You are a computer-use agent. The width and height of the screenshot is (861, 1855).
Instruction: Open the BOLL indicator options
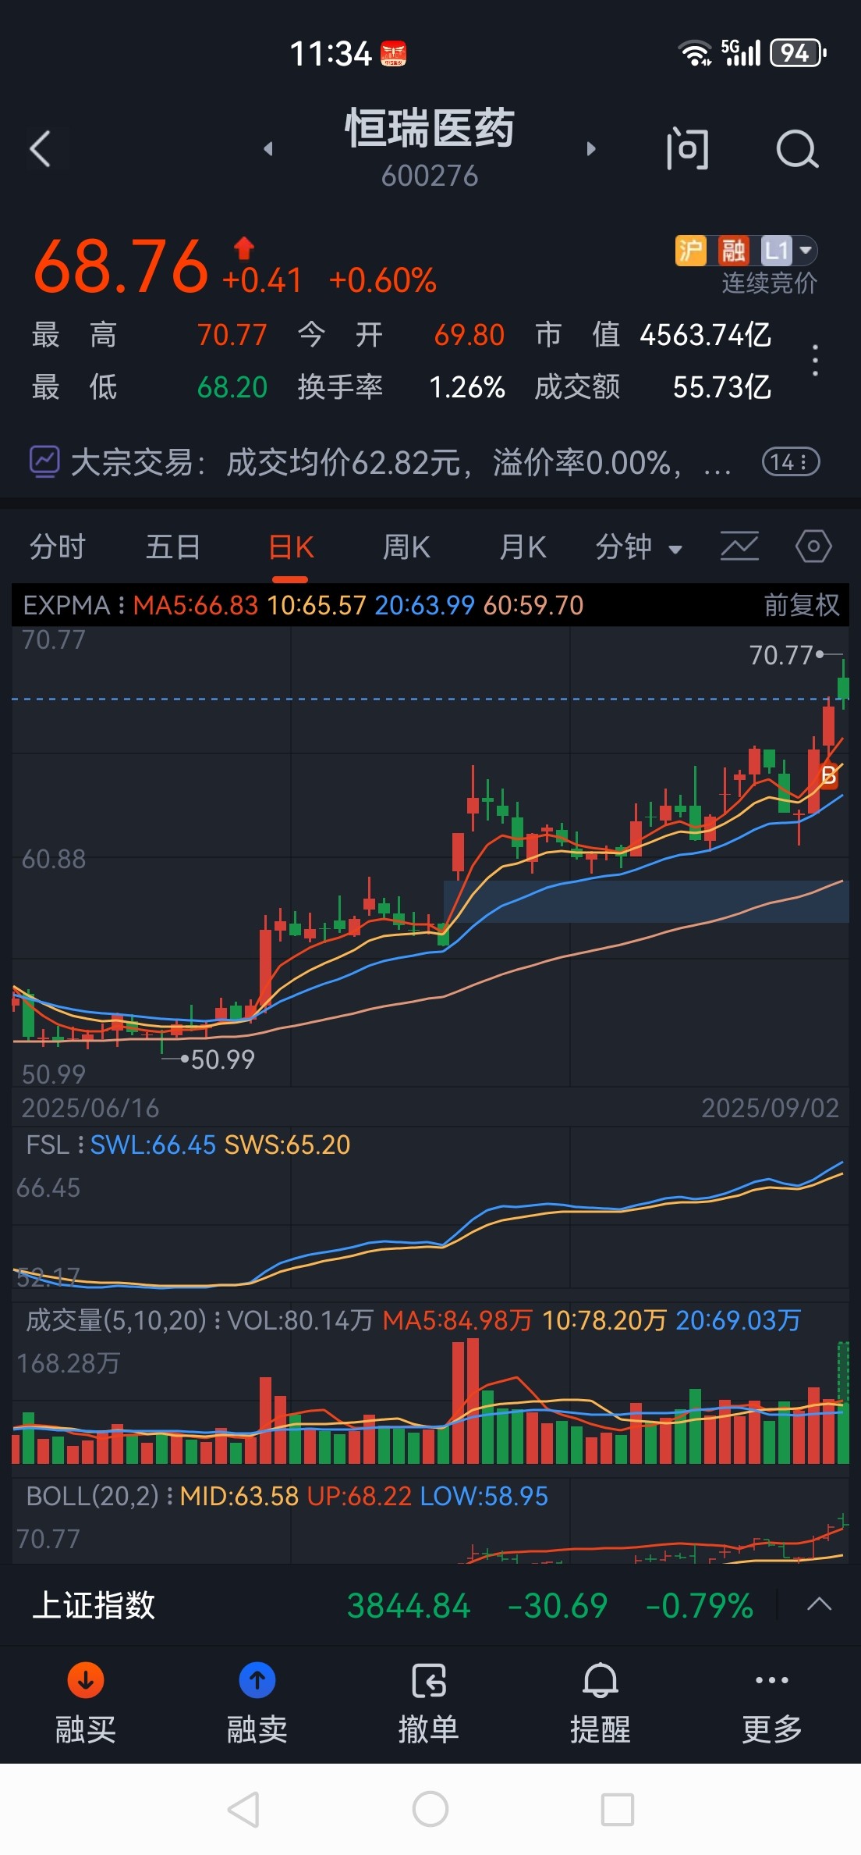point(98,1496)
